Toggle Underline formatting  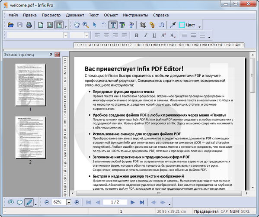[154, 35]
